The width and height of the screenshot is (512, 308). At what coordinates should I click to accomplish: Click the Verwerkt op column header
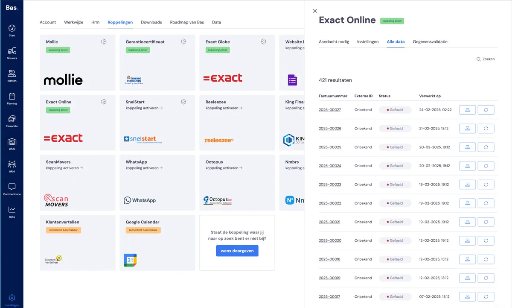pos(430,96)
